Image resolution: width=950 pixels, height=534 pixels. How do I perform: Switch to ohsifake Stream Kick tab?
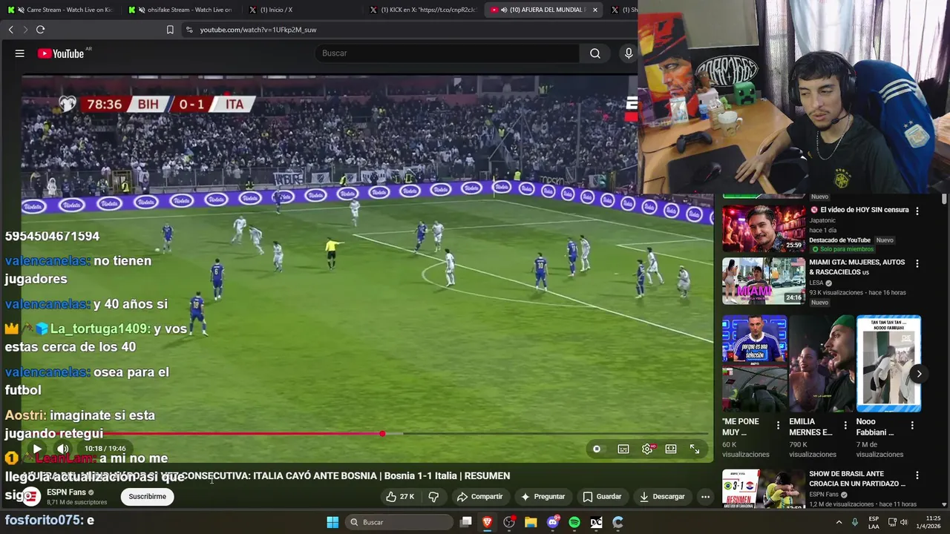pos(182,10)
